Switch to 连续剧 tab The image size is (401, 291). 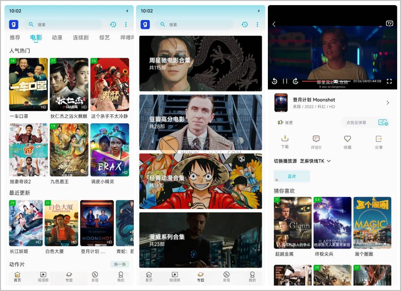[x=81, y=38]
